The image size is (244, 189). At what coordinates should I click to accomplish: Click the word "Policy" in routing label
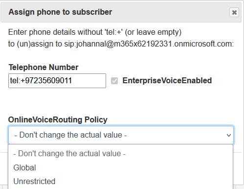point(96,120)
